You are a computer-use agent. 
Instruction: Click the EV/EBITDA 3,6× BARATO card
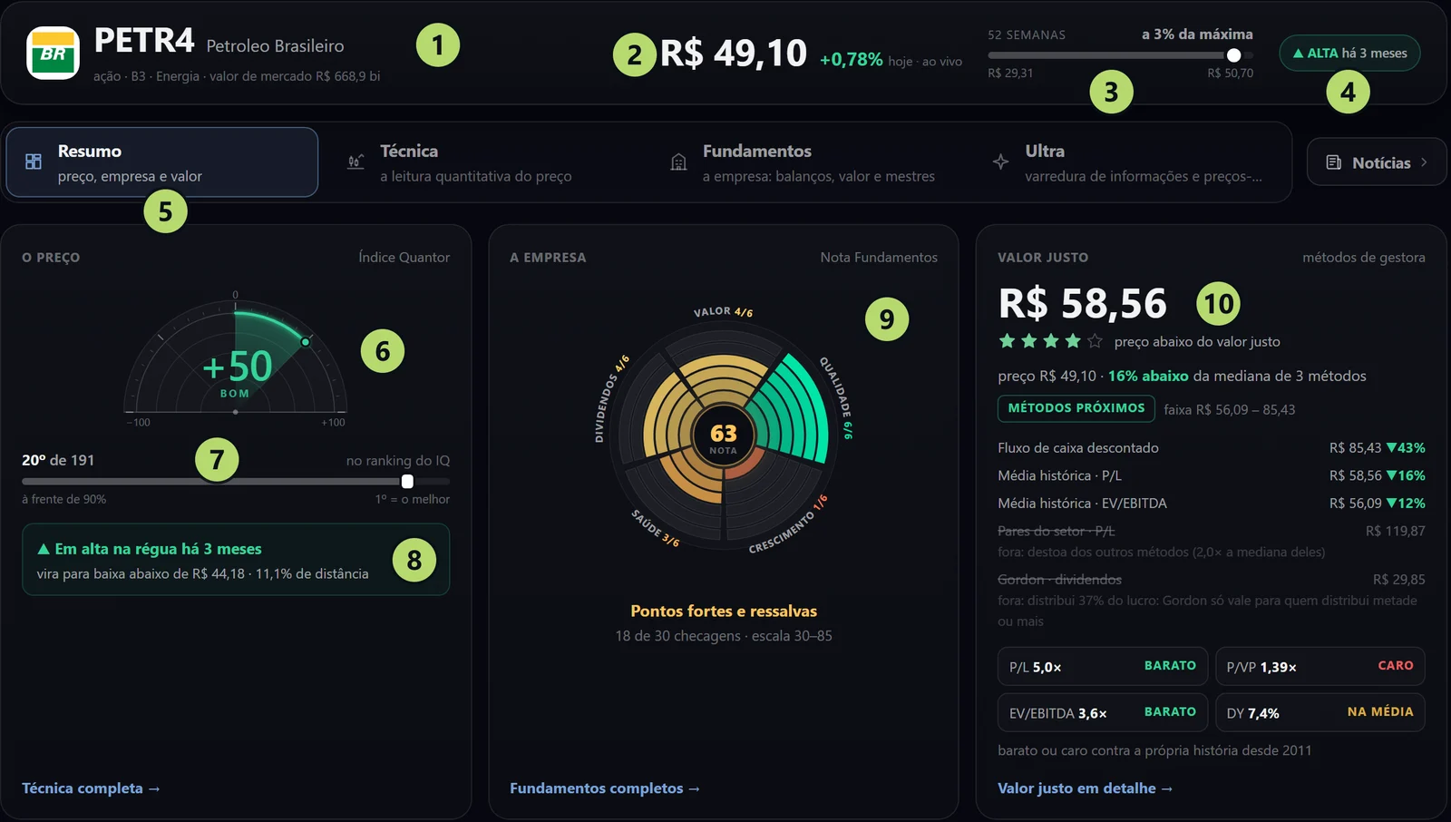(1103, 712)
